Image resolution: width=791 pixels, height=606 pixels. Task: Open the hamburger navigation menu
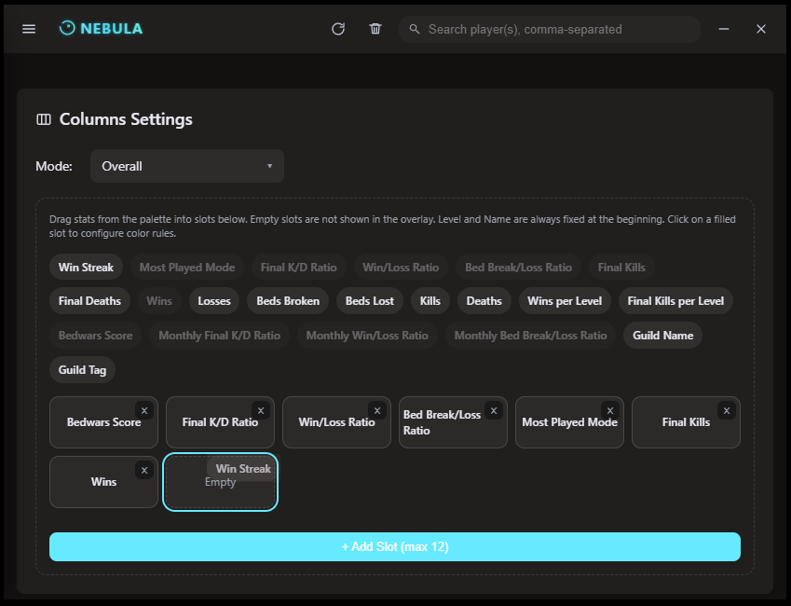coord(30,28)
